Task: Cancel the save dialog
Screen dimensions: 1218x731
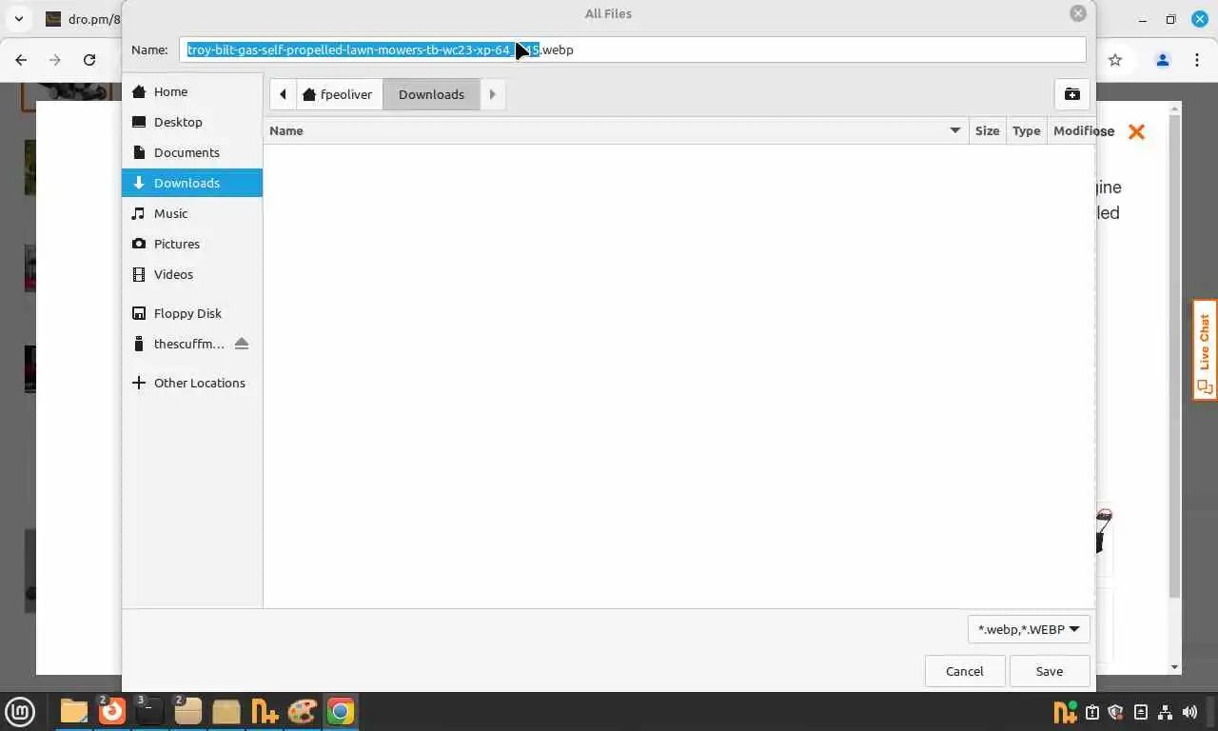Action: (x=965, y=671)
